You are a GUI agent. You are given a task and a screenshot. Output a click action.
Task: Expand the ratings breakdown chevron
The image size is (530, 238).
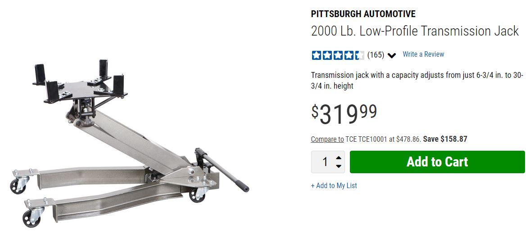tap(391, 56)
